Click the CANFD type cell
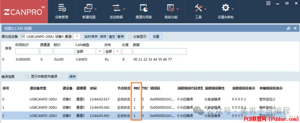The image size is (300, 123). [x=81, y=59]
